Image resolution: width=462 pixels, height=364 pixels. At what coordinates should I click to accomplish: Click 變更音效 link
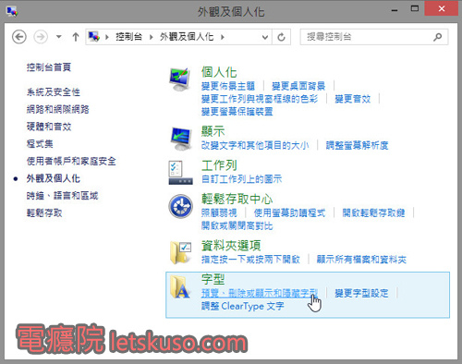click(353, 99)
